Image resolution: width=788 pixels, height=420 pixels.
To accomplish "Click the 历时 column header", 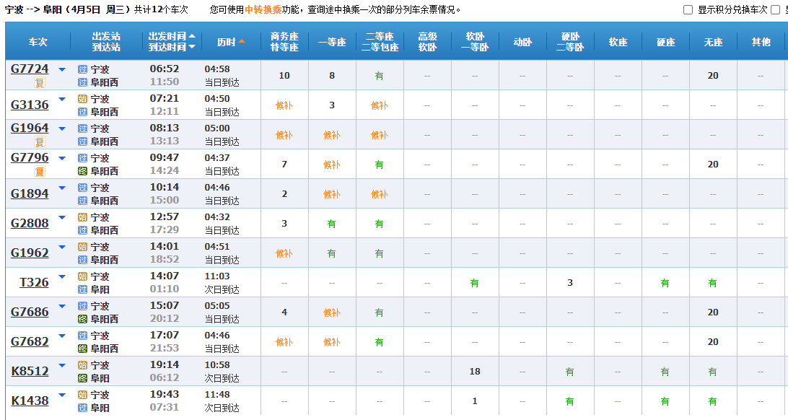I will 227,42.
